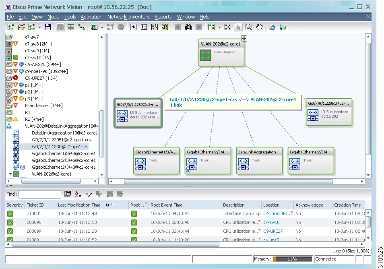Click the Filter funnel icon

[x=89, y=195]
